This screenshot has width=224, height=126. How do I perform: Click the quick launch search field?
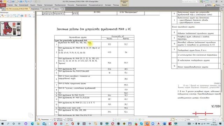(190, 1)
